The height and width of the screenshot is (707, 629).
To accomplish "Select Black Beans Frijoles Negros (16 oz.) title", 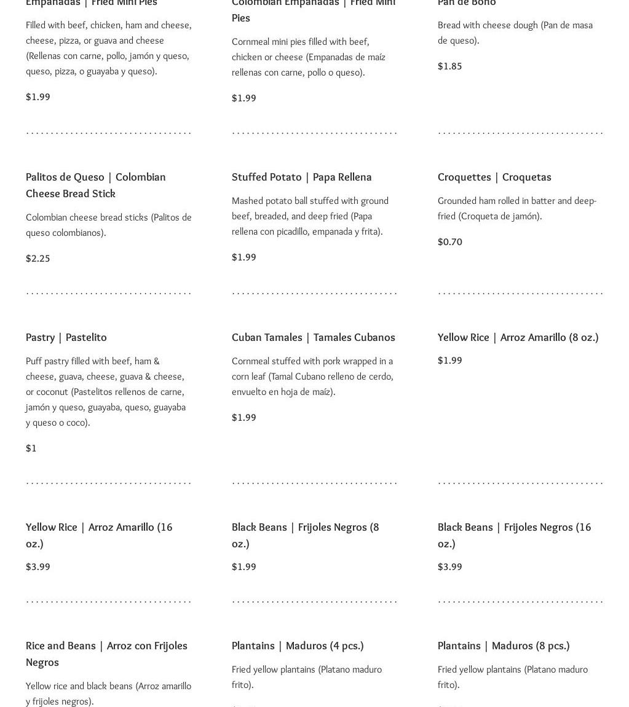I will (x=514, y=535).
